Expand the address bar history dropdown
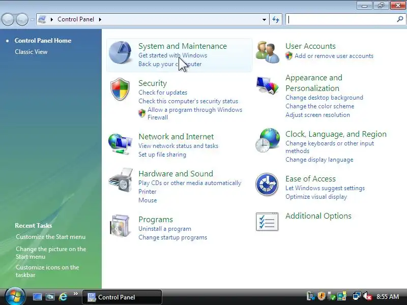407x305 pixels. pyautogui.click(x=264, y=19)
